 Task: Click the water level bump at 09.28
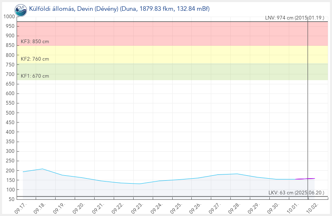[x=237, y=174]
